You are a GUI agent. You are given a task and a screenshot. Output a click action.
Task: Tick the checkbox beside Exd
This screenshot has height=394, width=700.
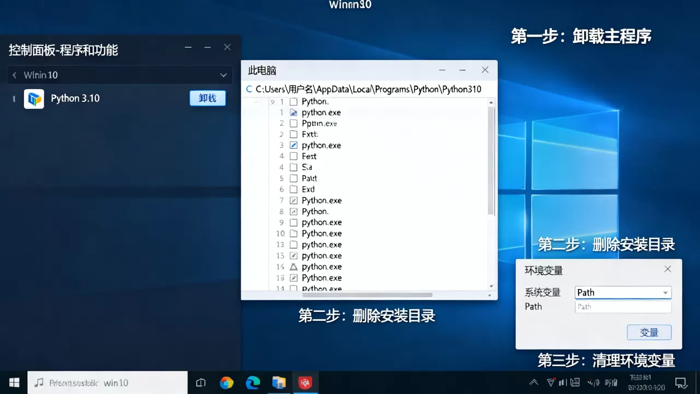(x=294, y=189)
